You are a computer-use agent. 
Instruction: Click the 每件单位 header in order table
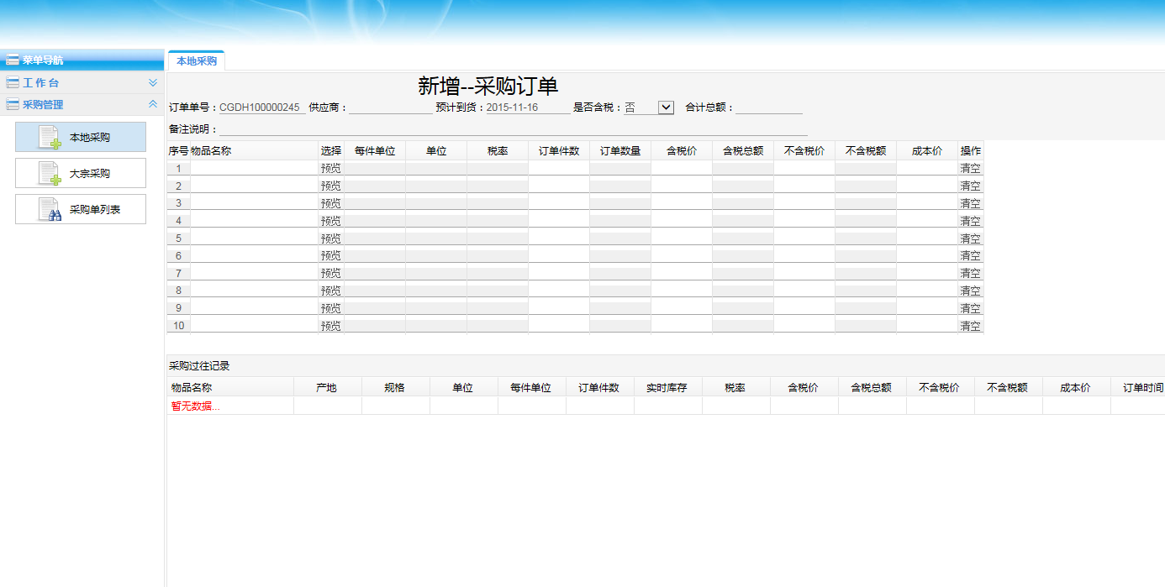tap(375, 151)
